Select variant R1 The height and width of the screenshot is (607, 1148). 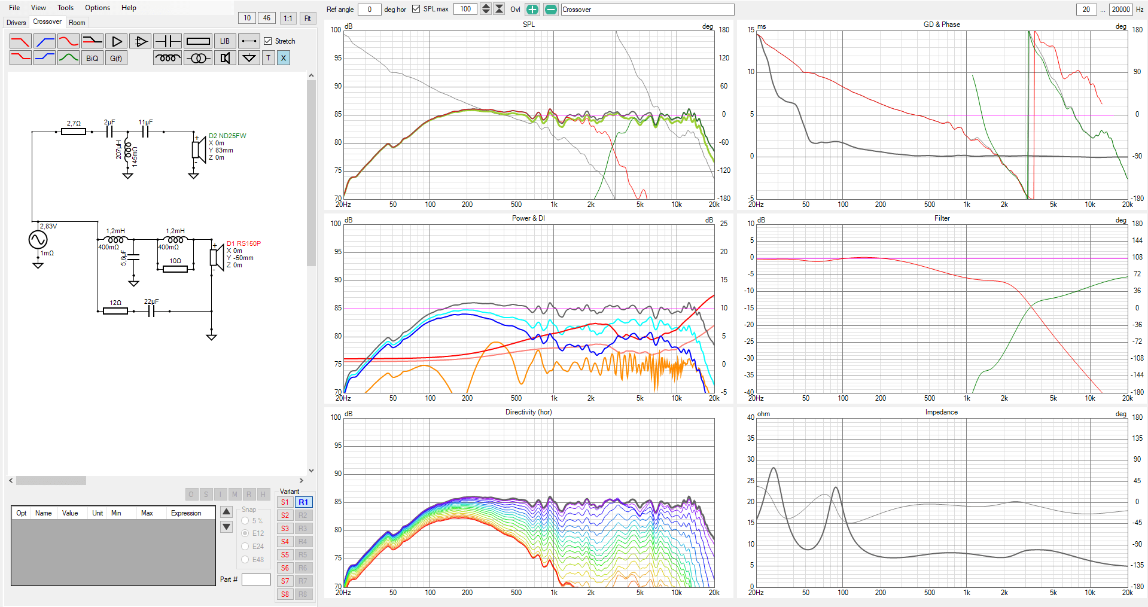(x=303, y=502)
